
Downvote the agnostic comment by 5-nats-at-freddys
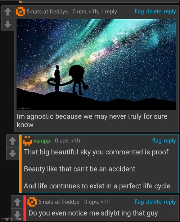tap(8, 24)
